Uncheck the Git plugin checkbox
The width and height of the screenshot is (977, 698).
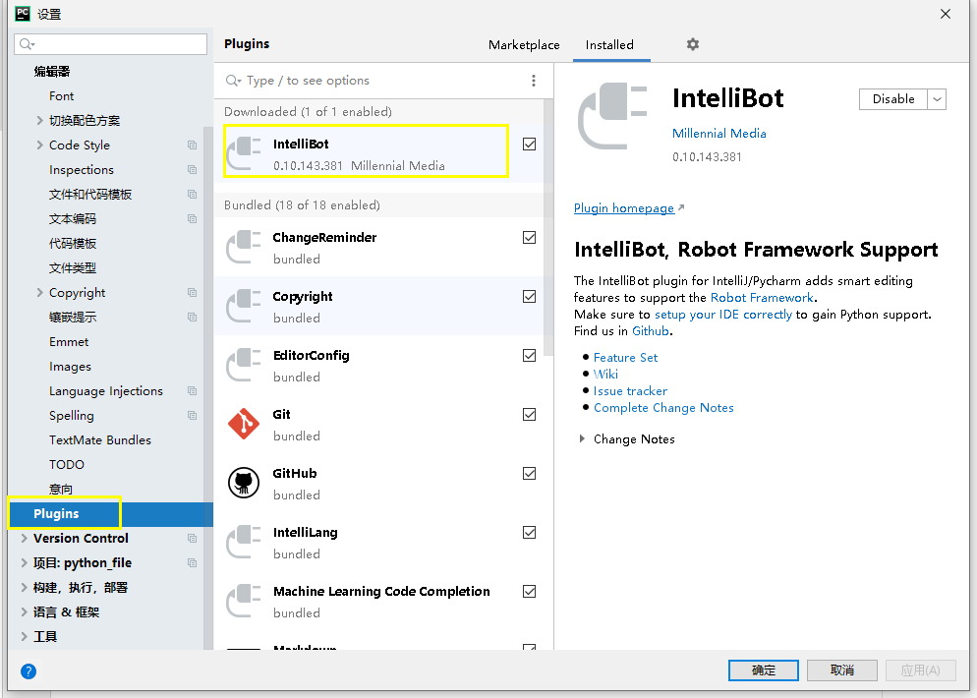click(x=529, y=415)
